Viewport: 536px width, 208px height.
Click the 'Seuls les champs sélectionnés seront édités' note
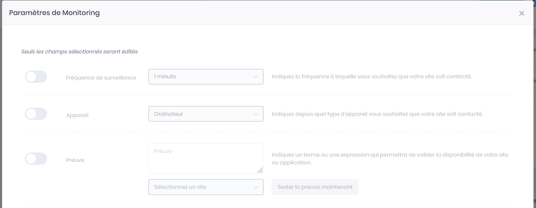coord(79,52)
